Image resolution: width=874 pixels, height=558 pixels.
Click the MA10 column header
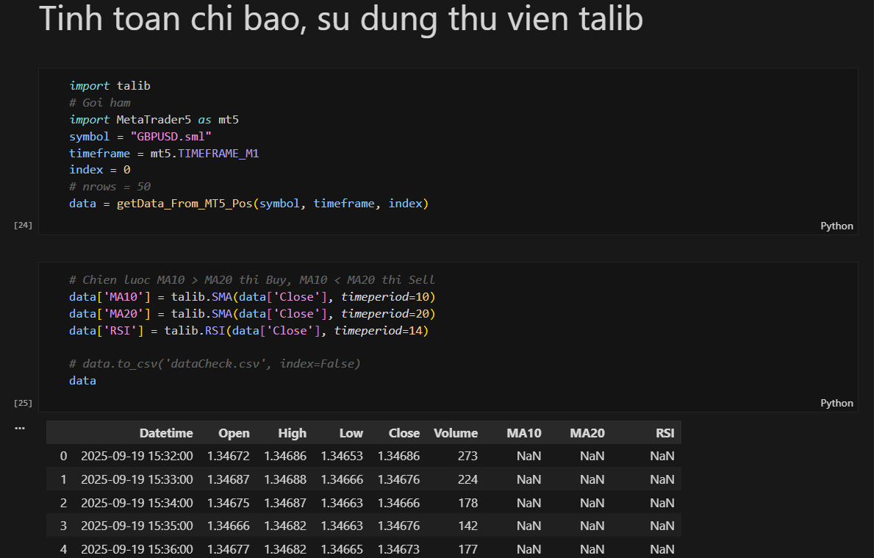[523, 433]
